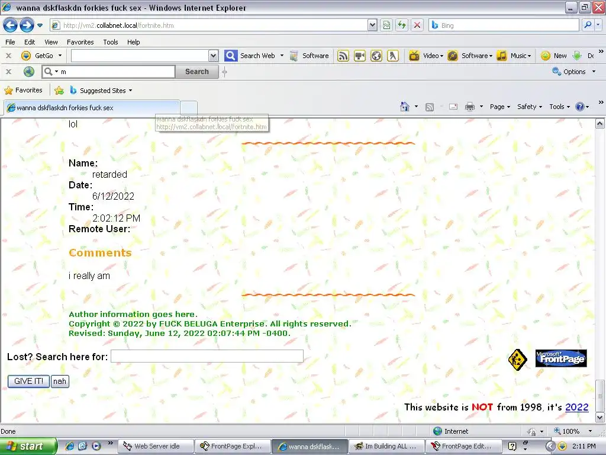The image size is (606, 455).
Task: Click the yellow under construction sign image
Action: click(517, 360)
